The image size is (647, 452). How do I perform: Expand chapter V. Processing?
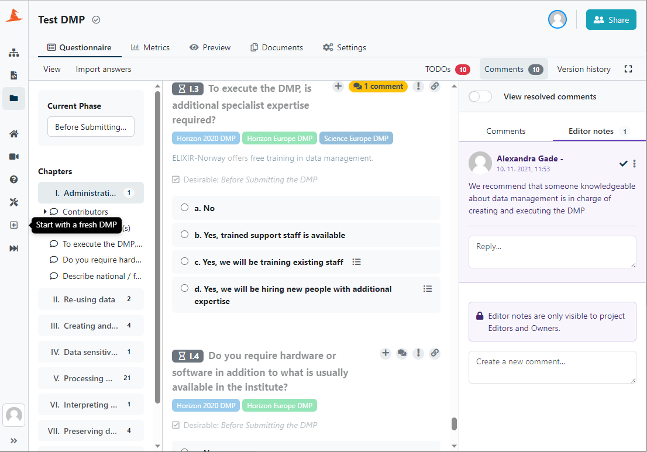point(91,378)
